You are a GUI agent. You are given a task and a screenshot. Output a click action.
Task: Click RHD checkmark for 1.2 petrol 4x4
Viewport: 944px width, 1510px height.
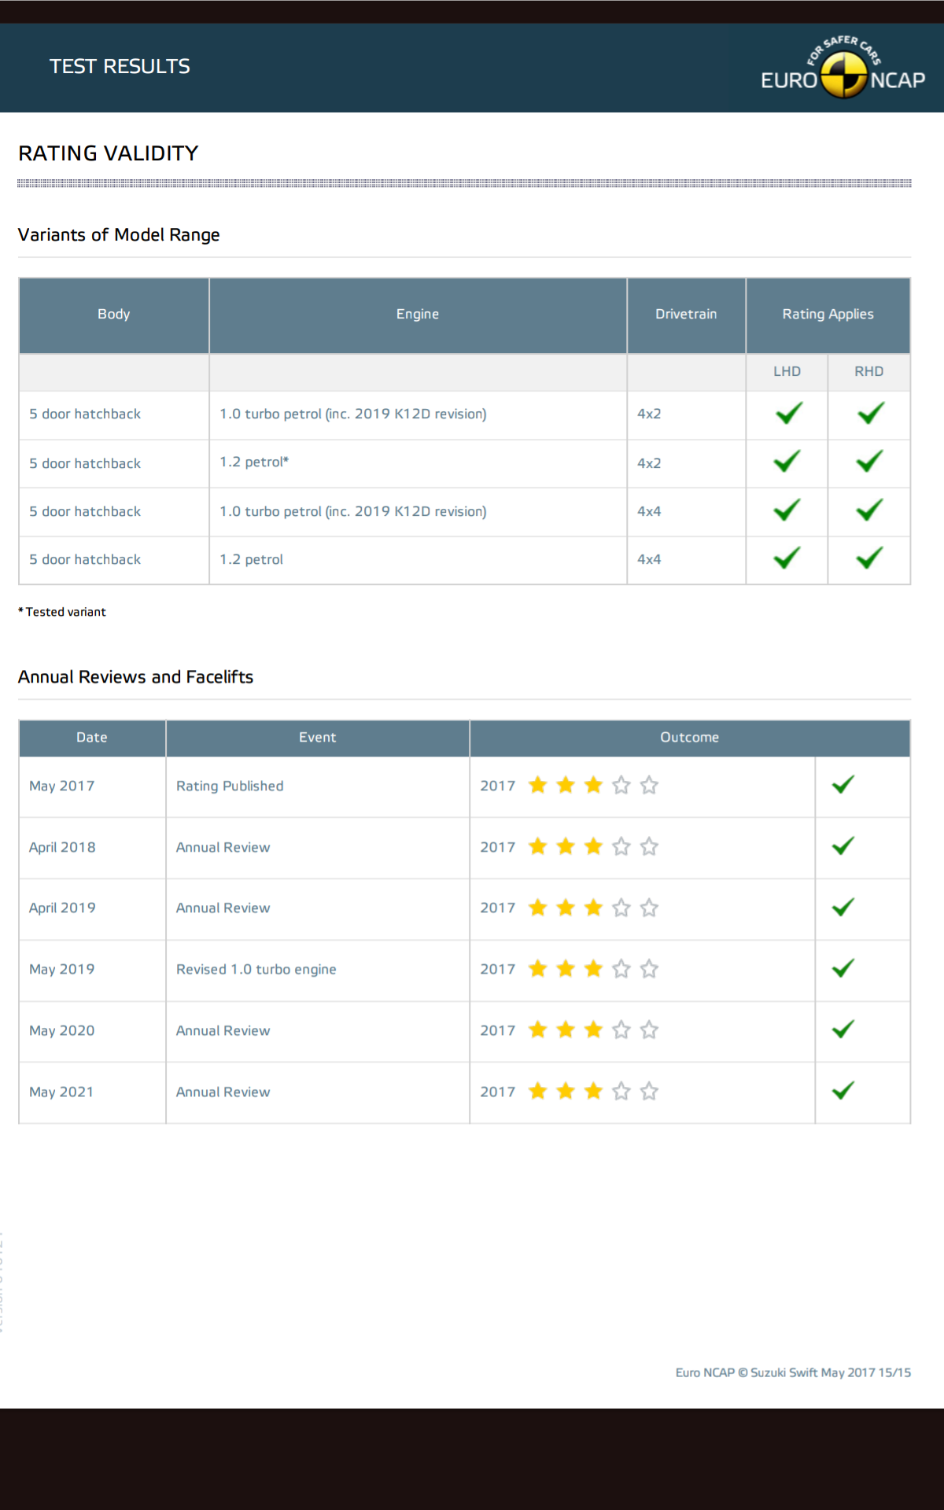pyautogui.click(x=869, y=558)
